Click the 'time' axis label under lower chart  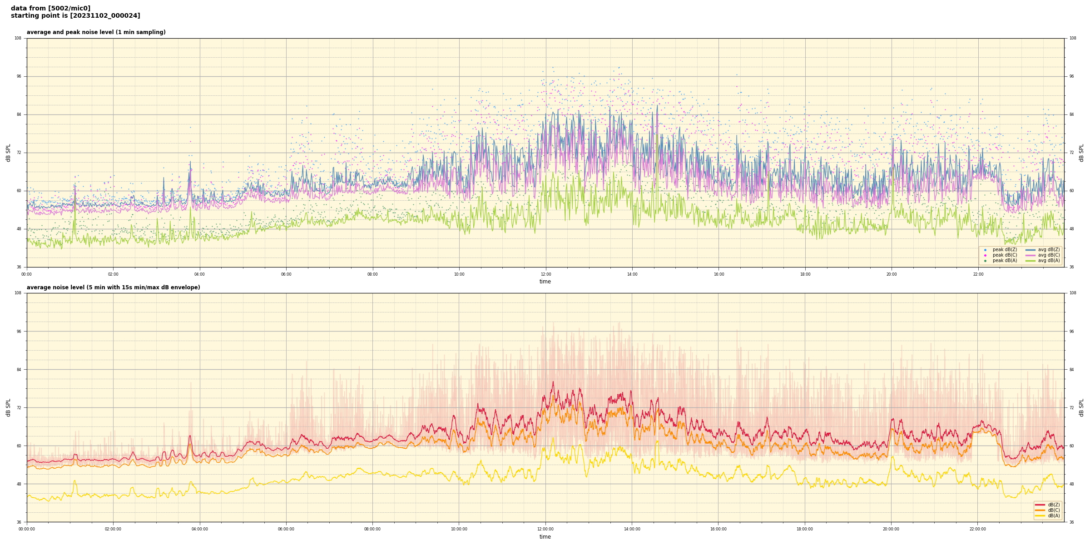[x=545, y=537]
